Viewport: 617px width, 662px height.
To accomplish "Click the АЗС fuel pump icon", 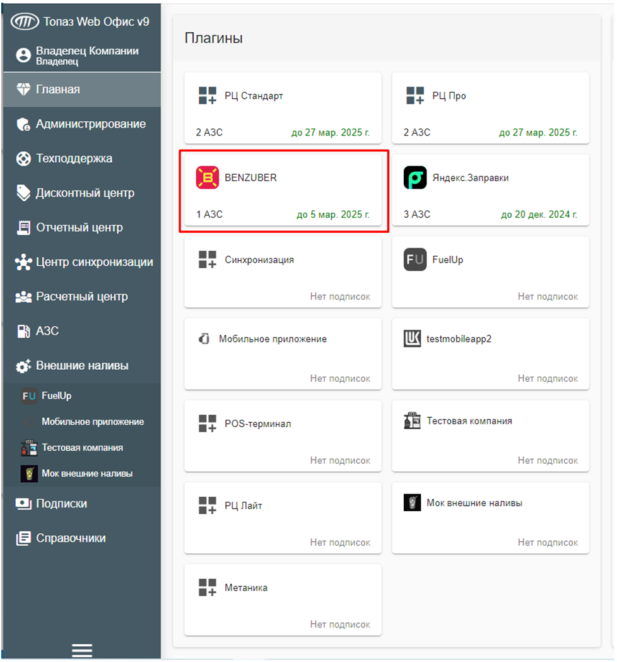I will pos(23,331).
